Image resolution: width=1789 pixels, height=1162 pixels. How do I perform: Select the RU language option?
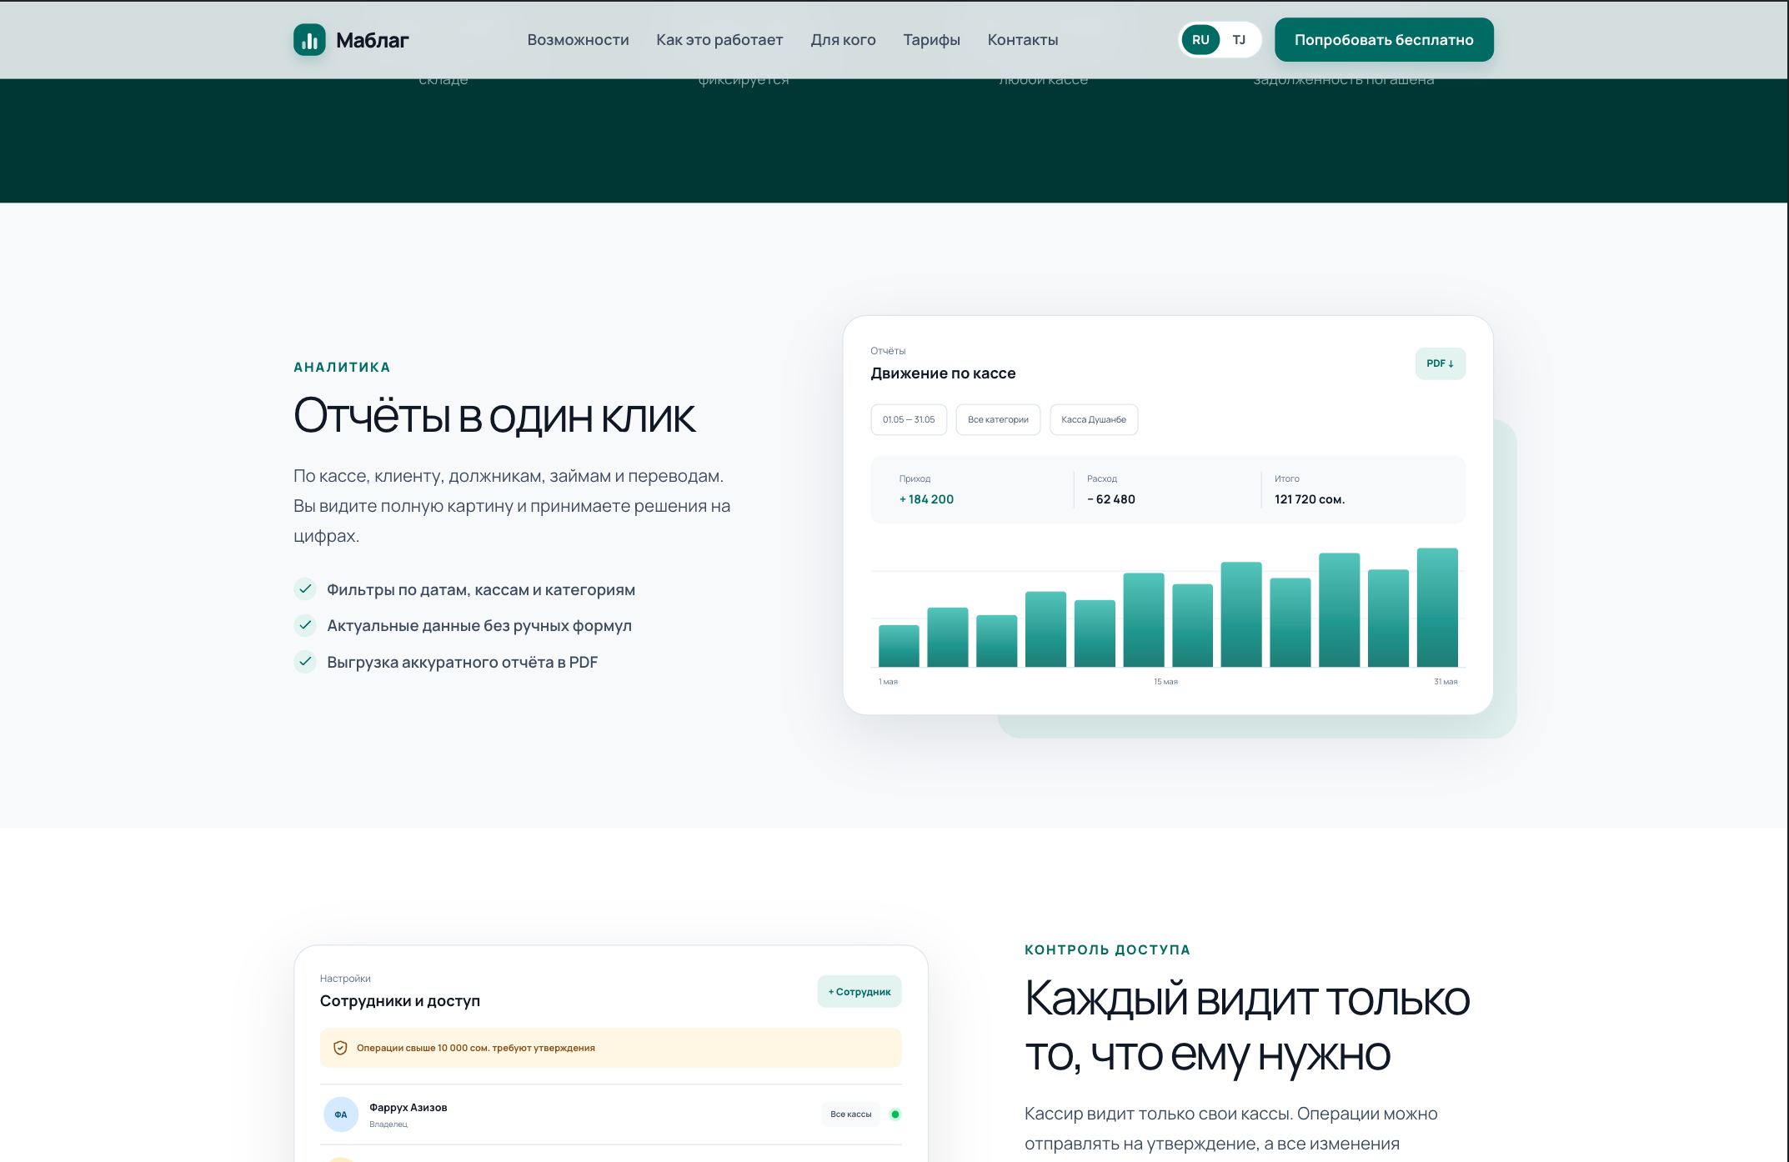[1200, 40]
